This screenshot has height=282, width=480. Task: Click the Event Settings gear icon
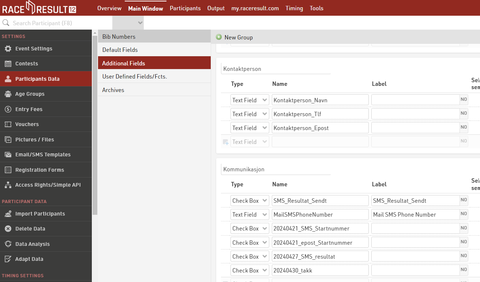click(8, 49)
